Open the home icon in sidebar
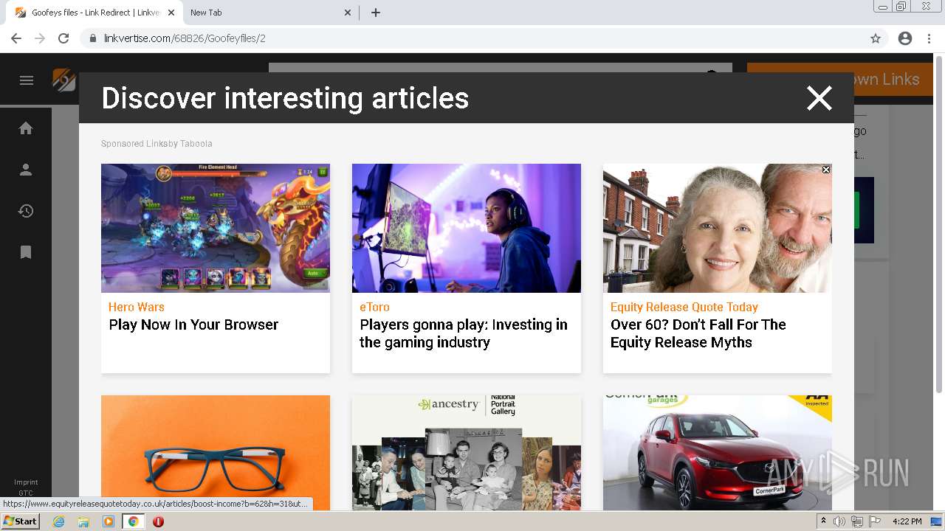Viewport: 945px width, 531px height. (26, 128)
